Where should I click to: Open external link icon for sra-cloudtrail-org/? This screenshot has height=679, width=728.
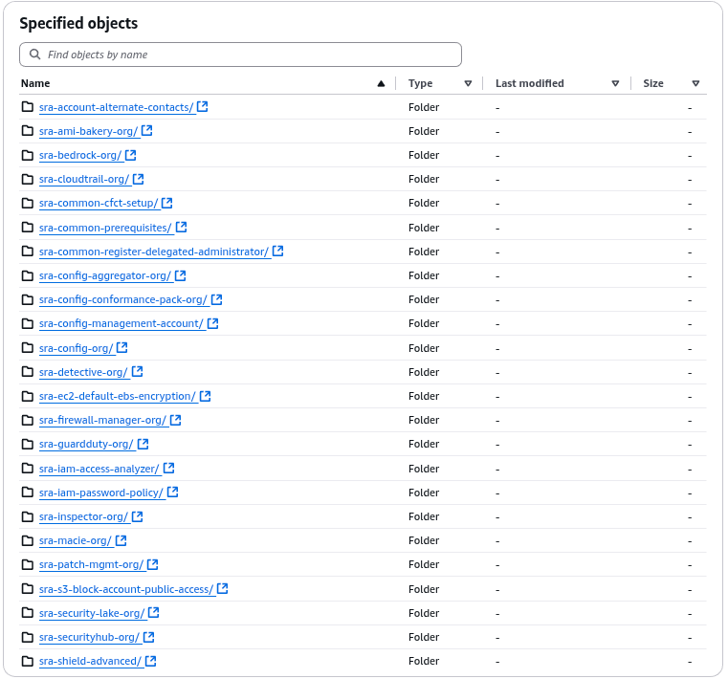[x=138, y=179]
